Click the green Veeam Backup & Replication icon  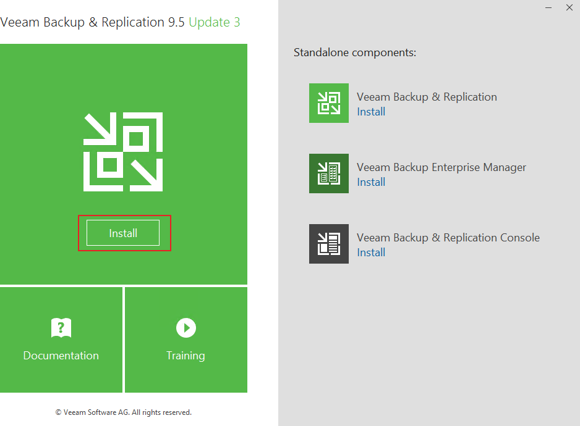tap(328, 103)
